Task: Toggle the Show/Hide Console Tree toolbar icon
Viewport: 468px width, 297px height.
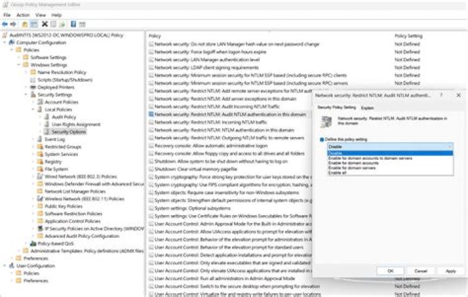Action: pos(34,24)
